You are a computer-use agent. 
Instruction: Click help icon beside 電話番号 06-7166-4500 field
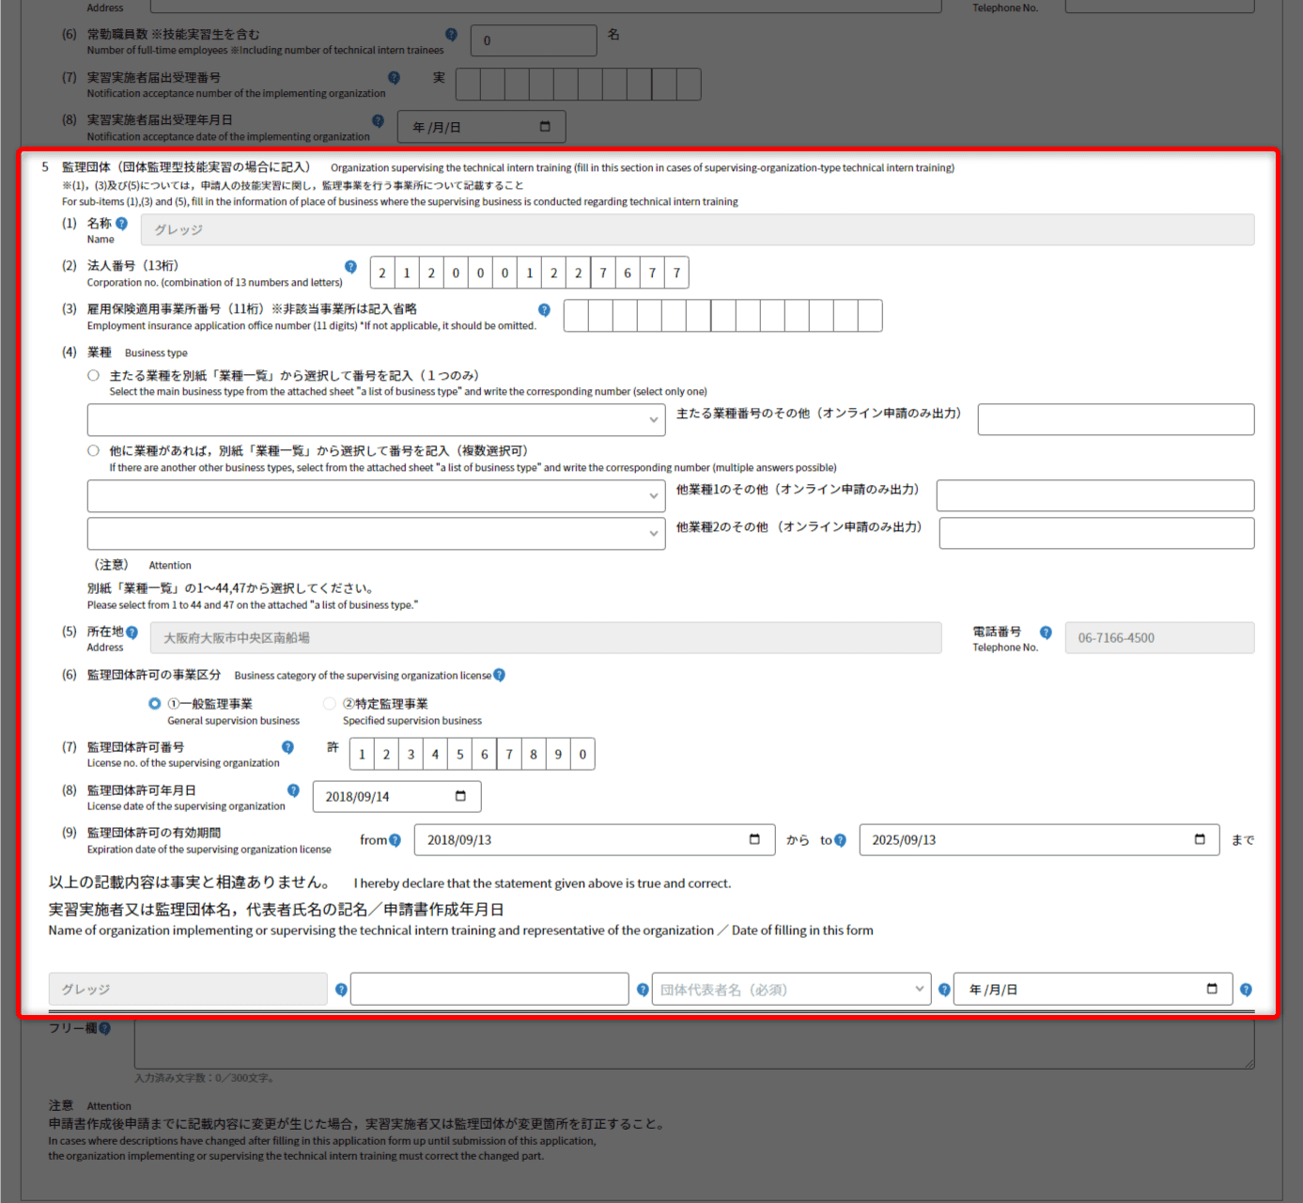click(x=1046, y=633)
